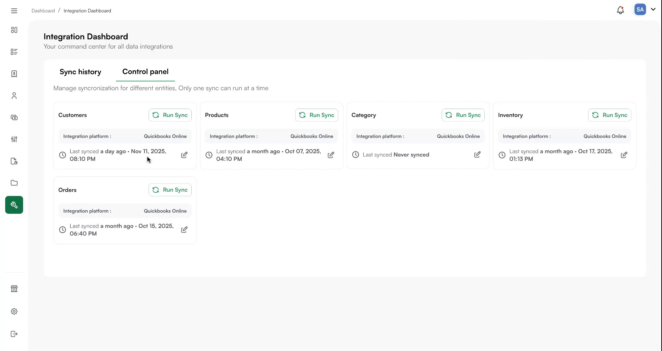Collapse the sidebar with the hamburger icon
This screenshot has height=351, width=662.
[14, 11]
